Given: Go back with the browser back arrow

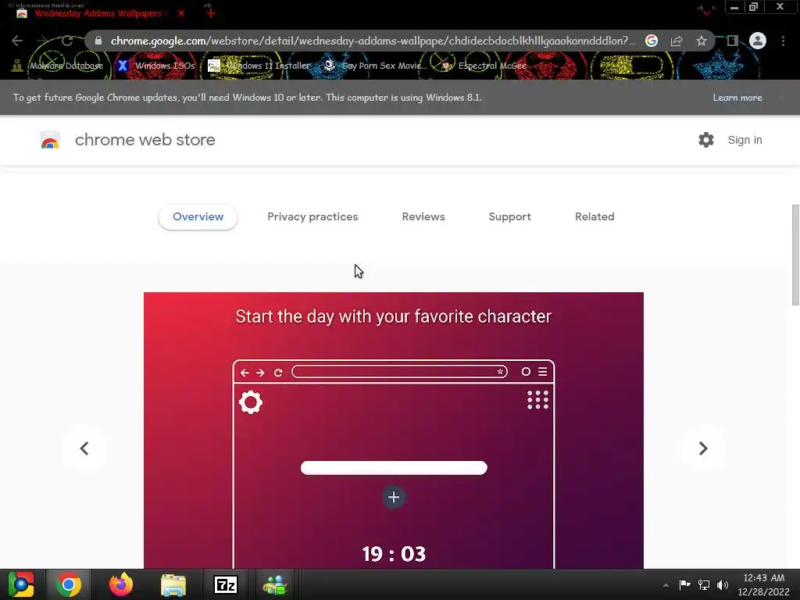Looking at the screenshot, I should pyautogui.click(x=17, y=41).
